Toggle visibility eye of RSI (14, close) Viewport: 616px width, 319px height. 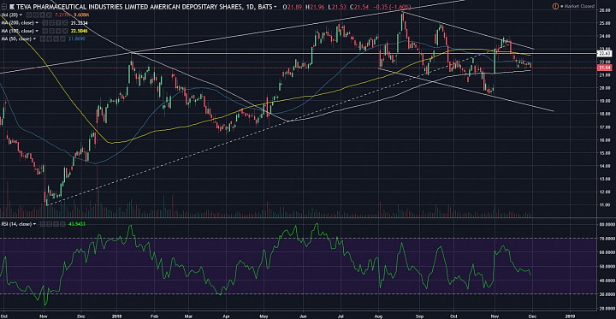pos(43,224)
